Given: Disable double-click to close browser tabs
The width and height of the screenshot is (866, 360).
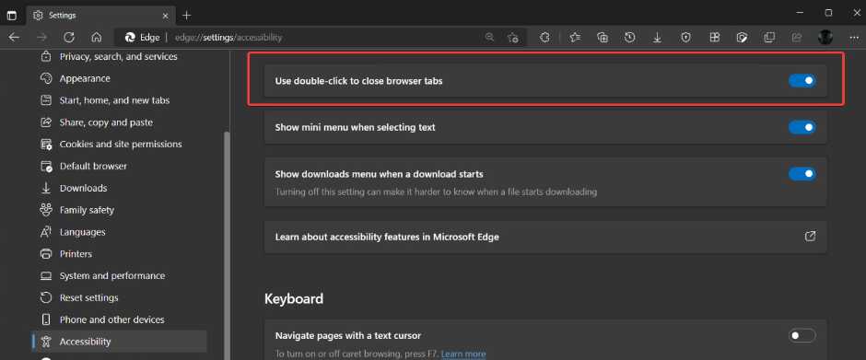Looking at the screenshot, I should (802, 81).
